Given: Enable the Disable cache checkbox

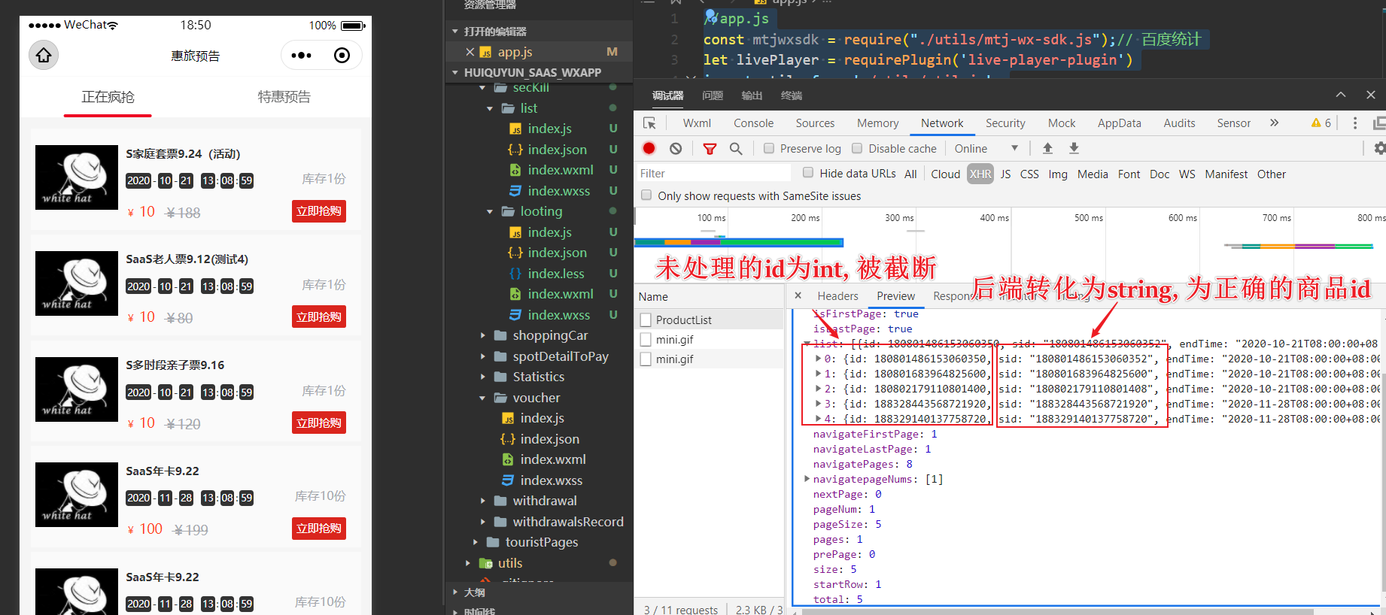Looking at the screenshot, I should tap(857, 148).
